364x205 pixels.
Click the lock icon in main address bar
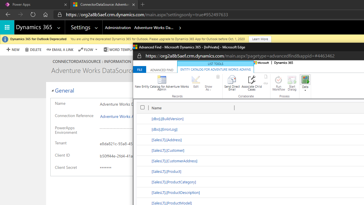coord(60,15)
